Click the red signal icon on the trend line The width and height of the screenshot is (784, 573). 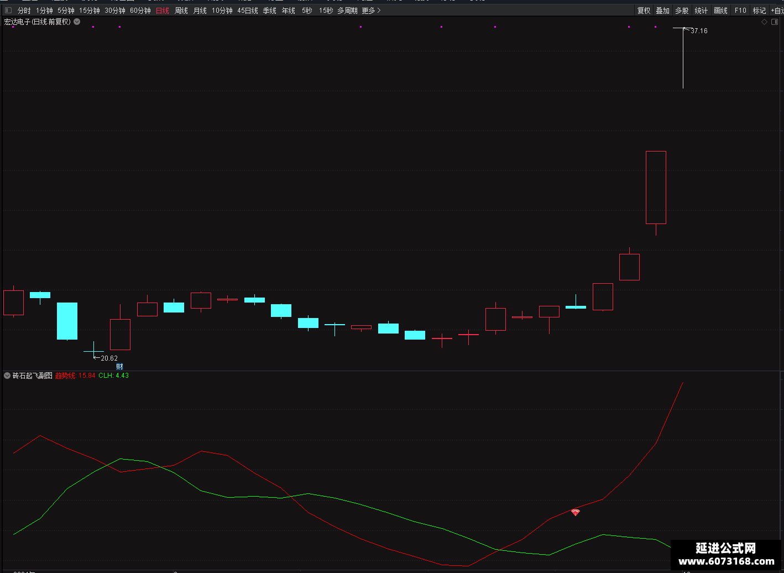pyautogui.click(x=576, y=512)
